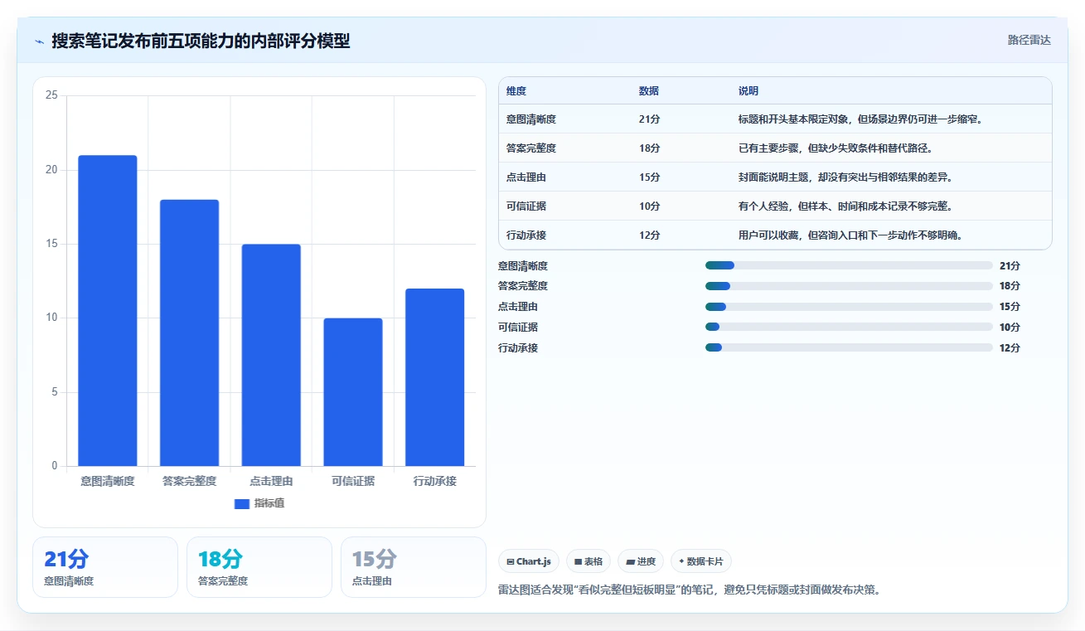Click the 答案完整度 progress bar
Image resolution: width=1085 pixels, height=631 pixels.
click(x=849, y=286)
